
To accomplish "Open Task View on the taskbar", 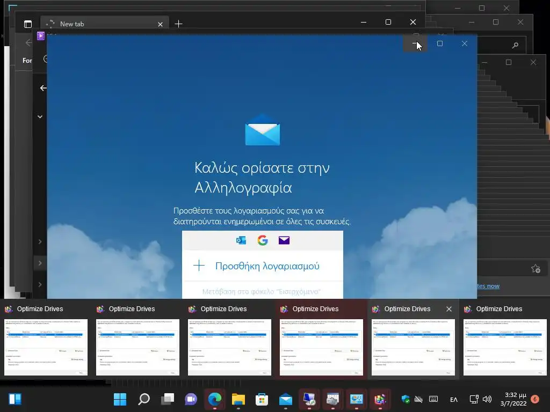I will point(168,399).
